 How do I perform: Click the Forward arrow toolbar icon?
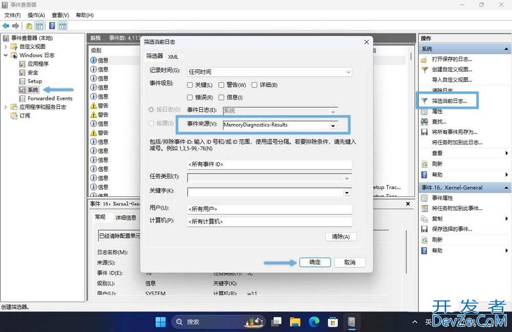(x=16, y=26)
